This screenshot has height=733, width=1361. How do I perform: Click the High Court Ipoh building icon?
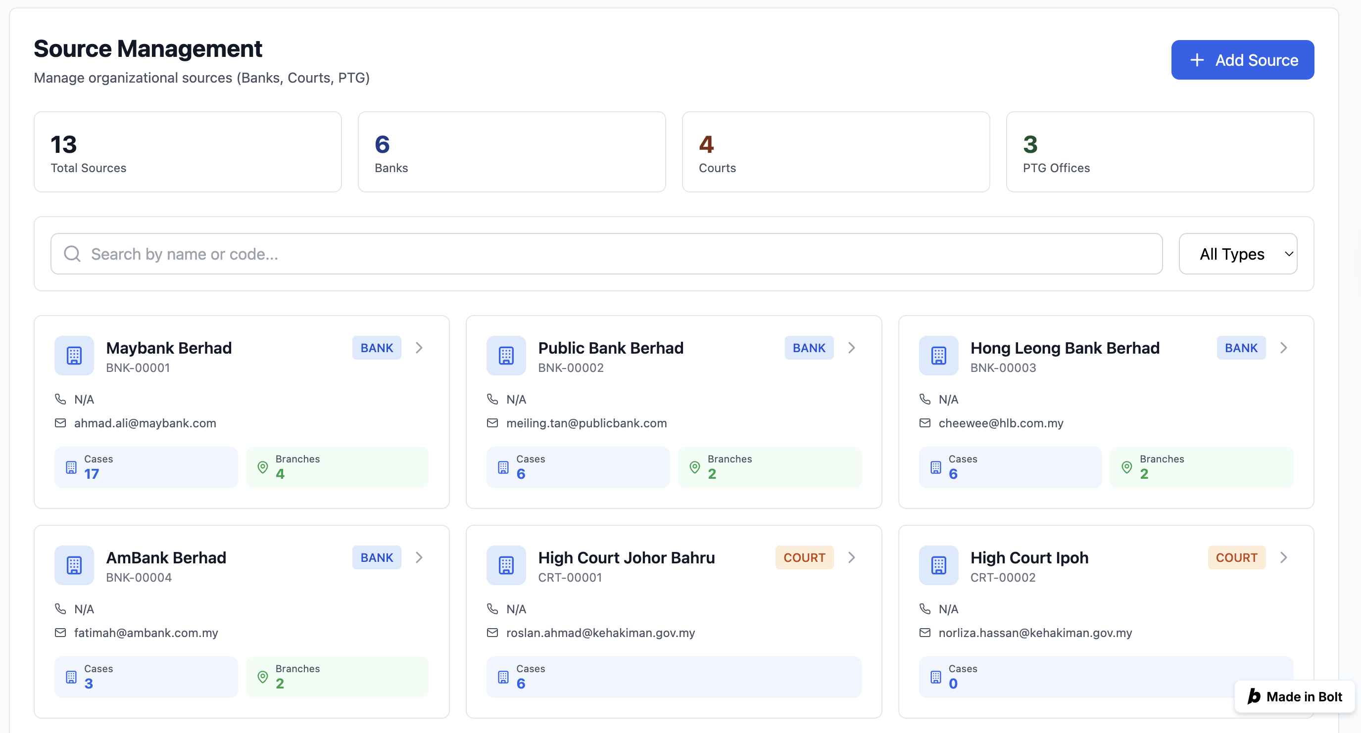(938, 565)
